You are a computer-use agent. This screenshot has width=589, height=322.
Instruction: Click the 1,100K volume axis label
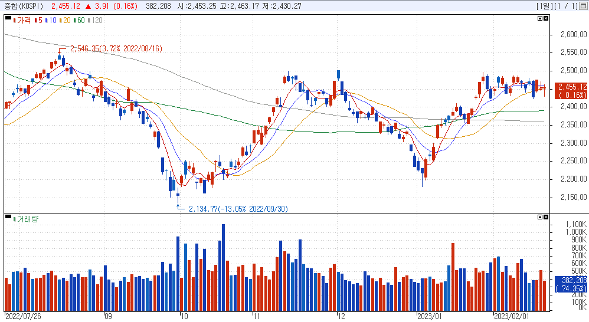point(576,225)
